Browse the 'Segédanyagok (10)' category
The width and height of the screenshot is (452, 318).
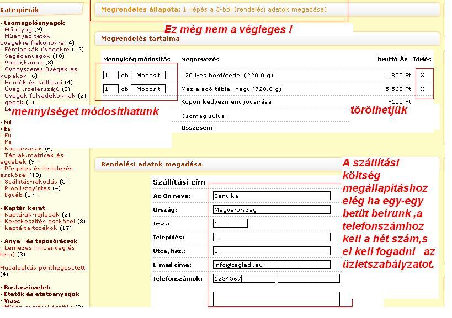(34, 56)
